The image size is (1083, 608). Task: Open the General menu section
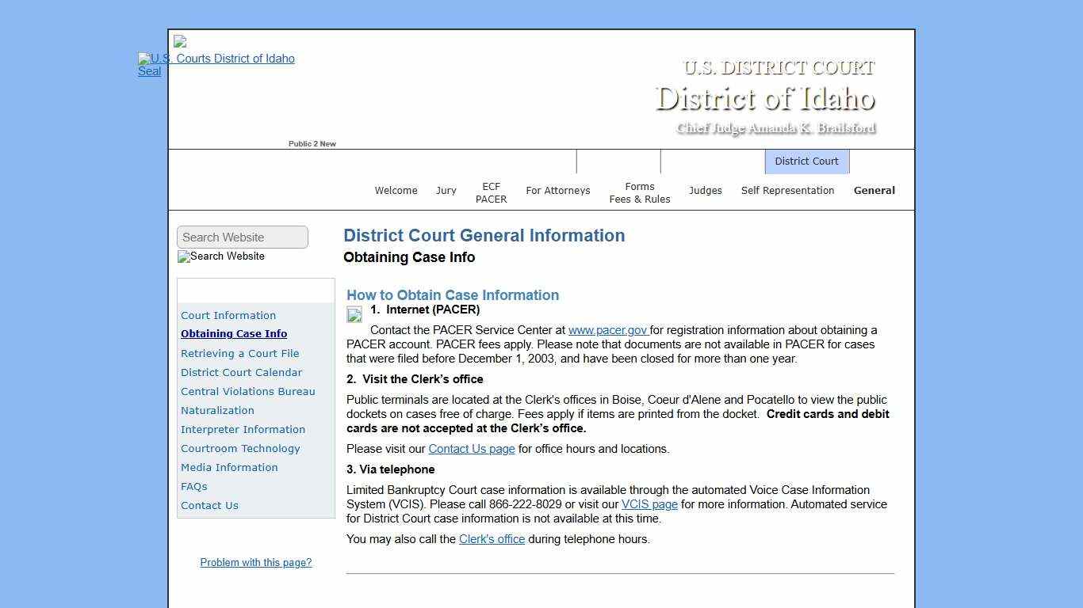(874, 190)
